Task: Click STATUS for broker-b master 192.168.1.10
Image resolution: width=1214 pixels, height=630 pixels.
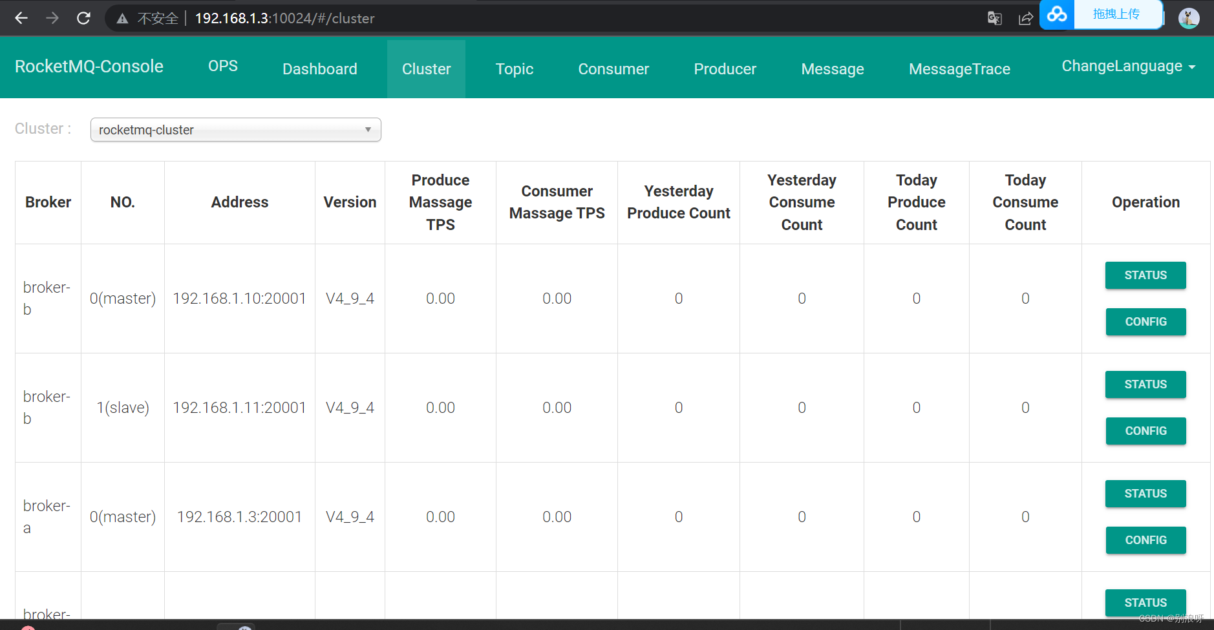Action: [x=1145, y=275]
